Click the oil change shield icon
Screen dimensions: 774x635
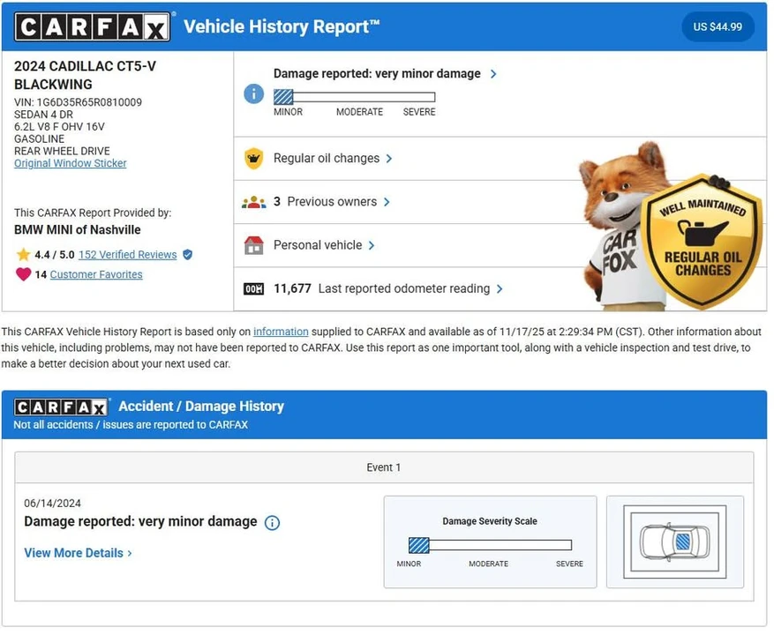point(255,160)
